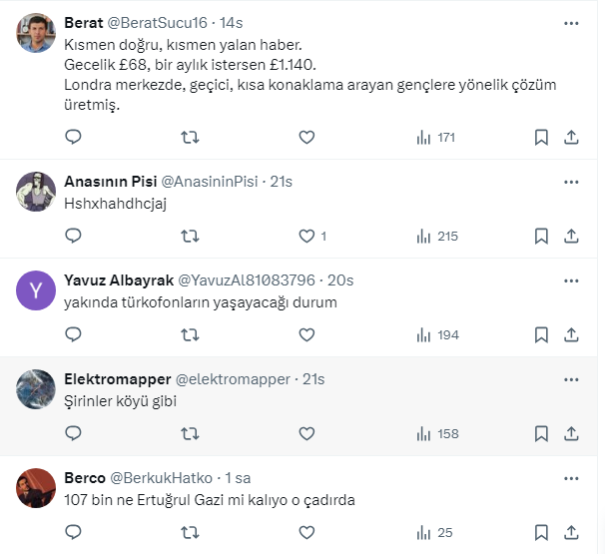The height and width of the screenshot is (554, 605).
Task: Open @elektromapper handle link
Action: [233, 379]
